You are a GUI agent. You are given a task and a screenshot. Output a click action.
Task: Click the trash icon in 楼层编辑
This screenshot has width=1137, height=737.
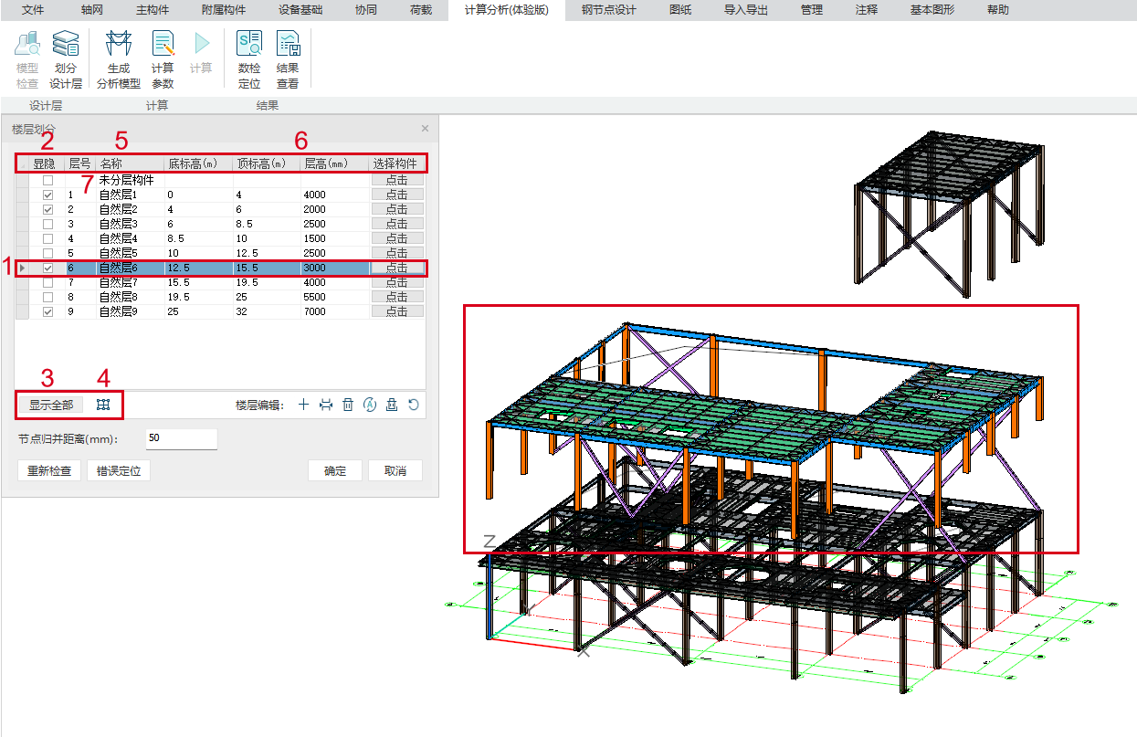348,405
